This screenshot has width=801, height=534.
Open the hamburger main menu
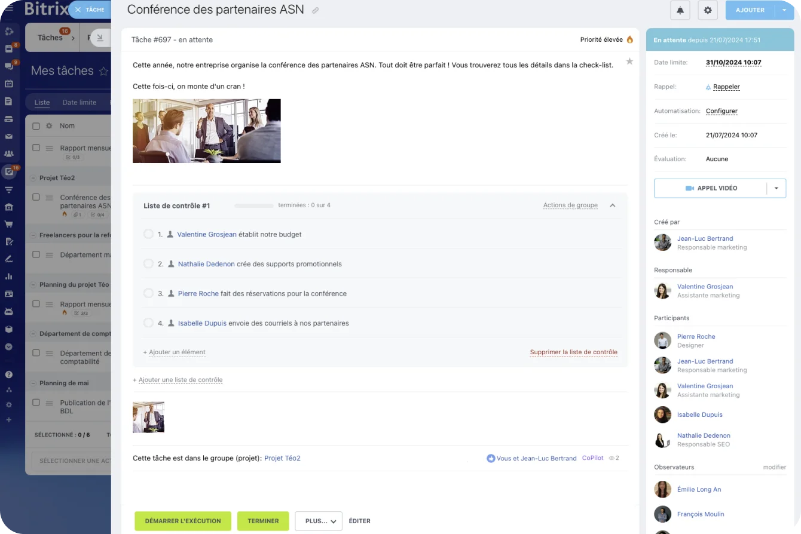point(9,8)
